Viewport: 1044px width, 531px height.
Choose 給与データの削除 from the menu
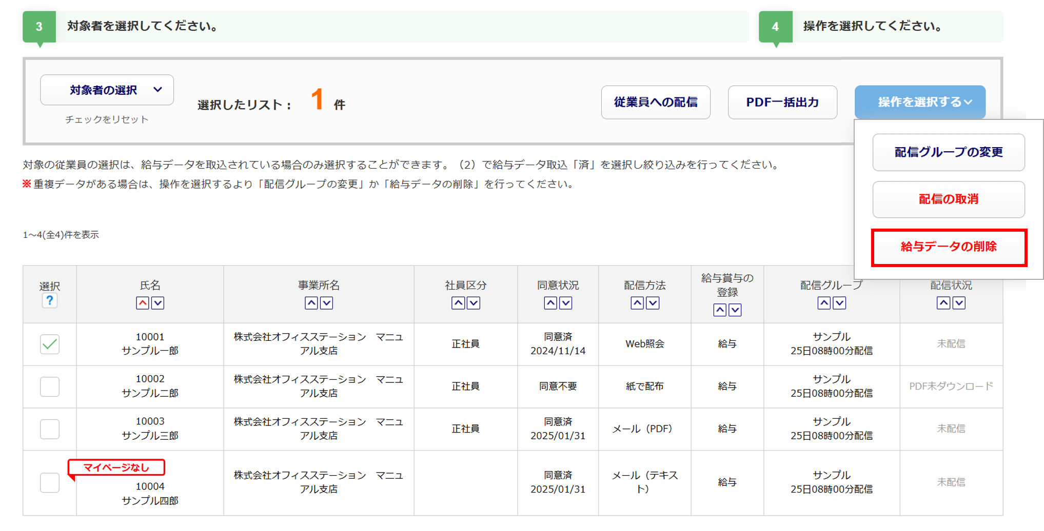(x=948, y=247)
